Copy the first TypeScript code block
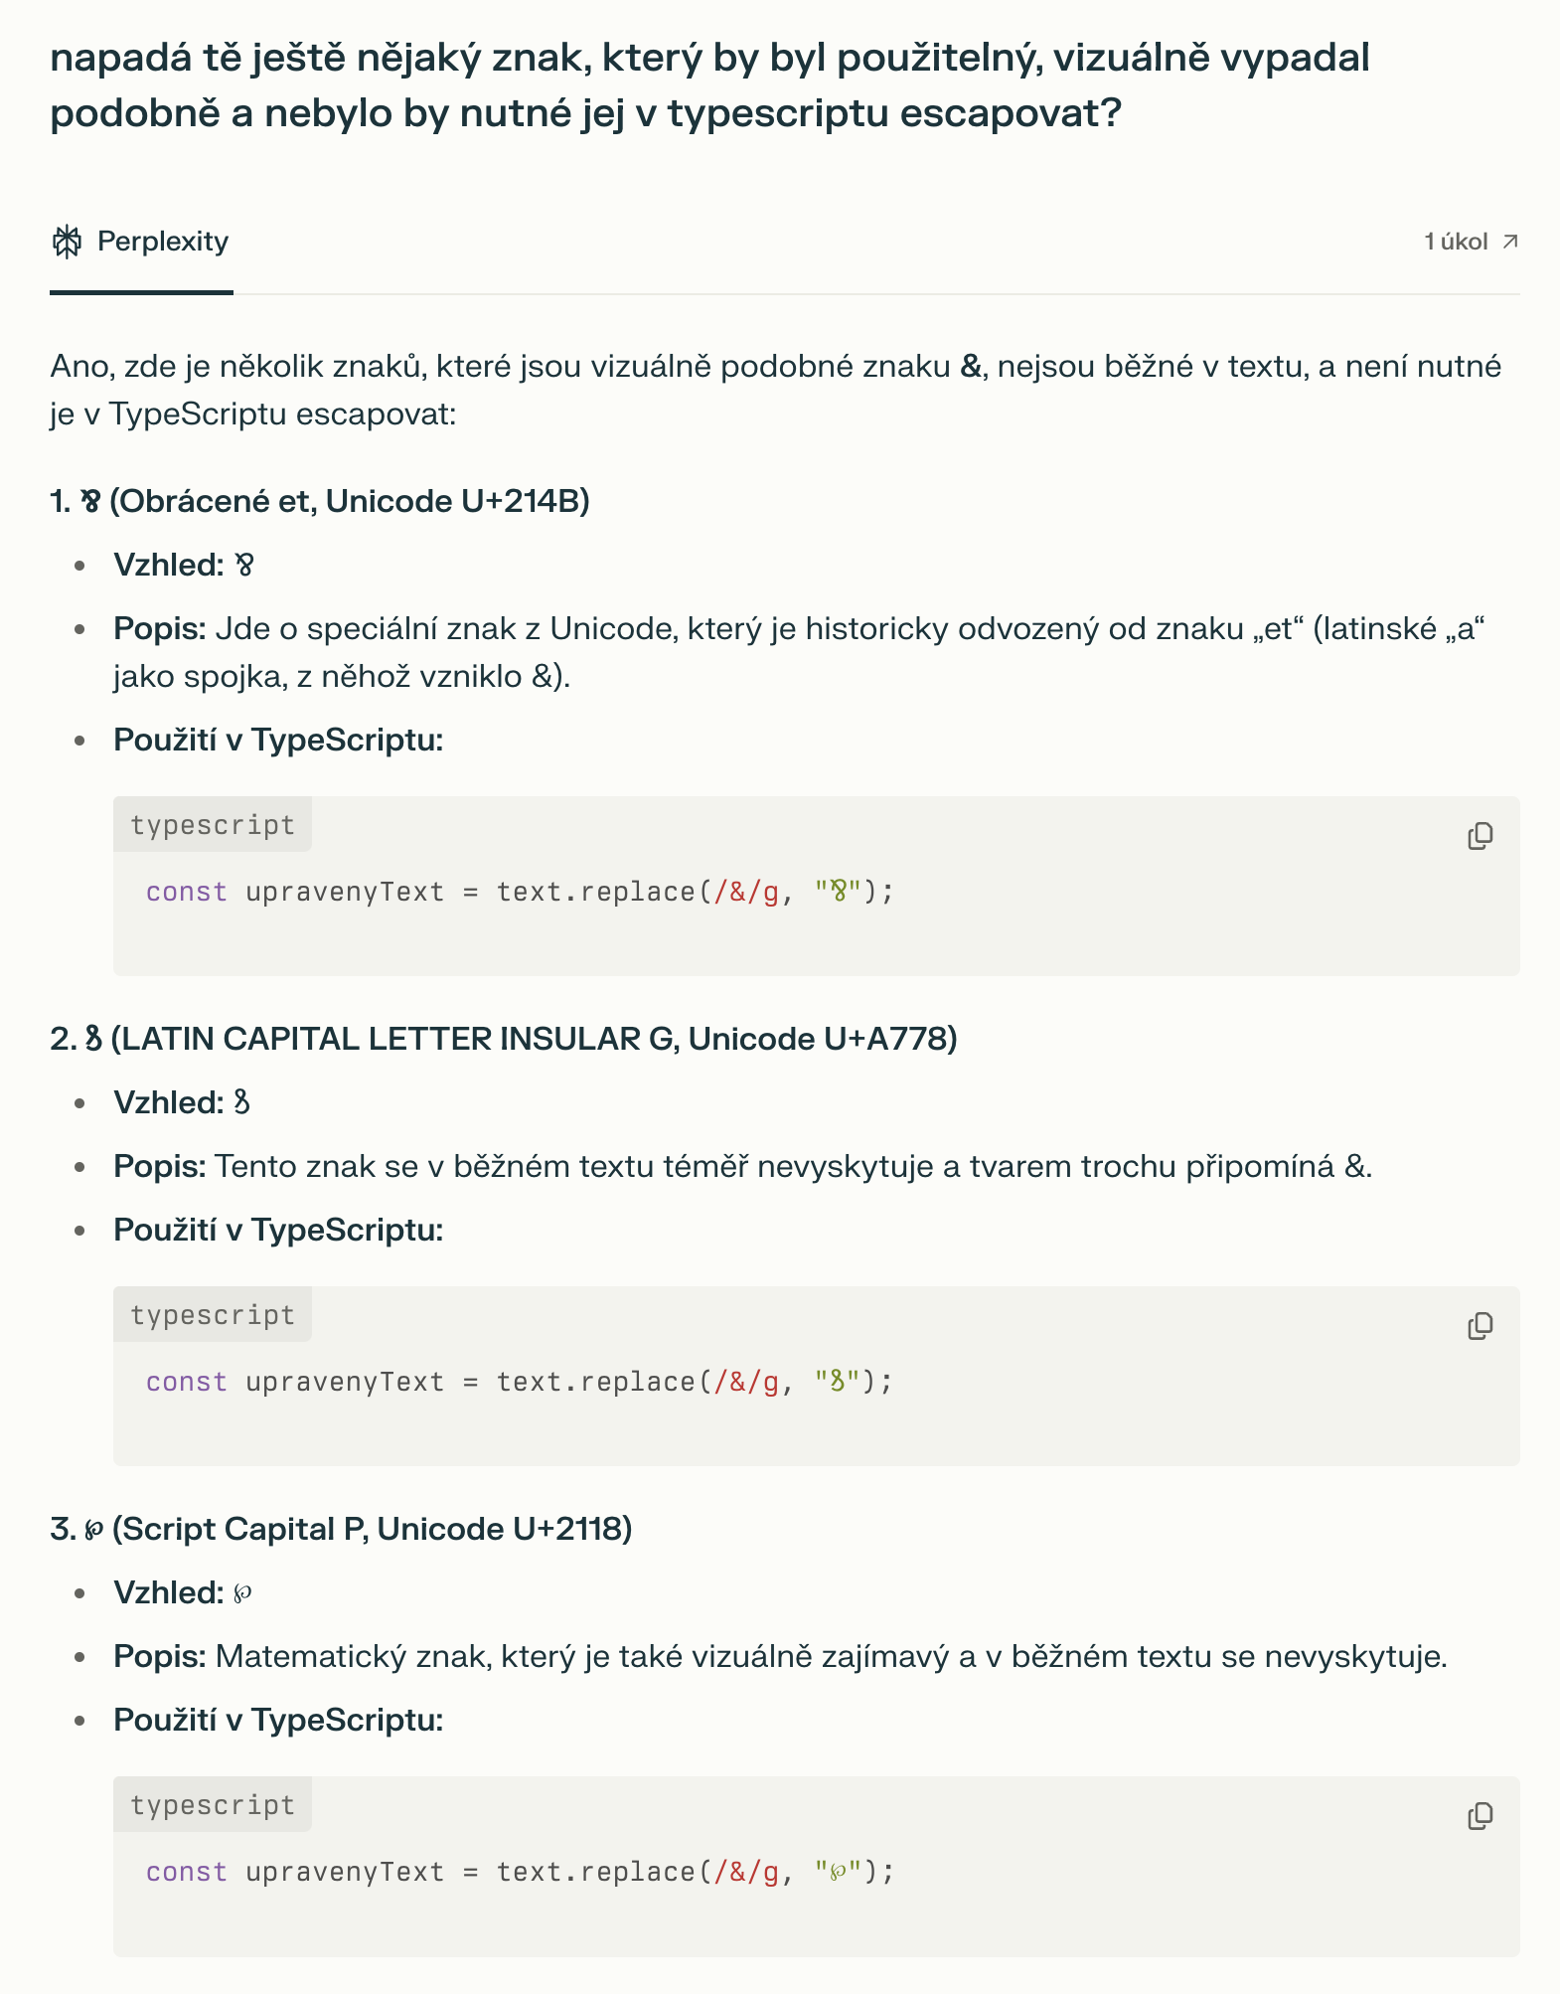This screenshot has height=1994, width=1560. 1480,836
